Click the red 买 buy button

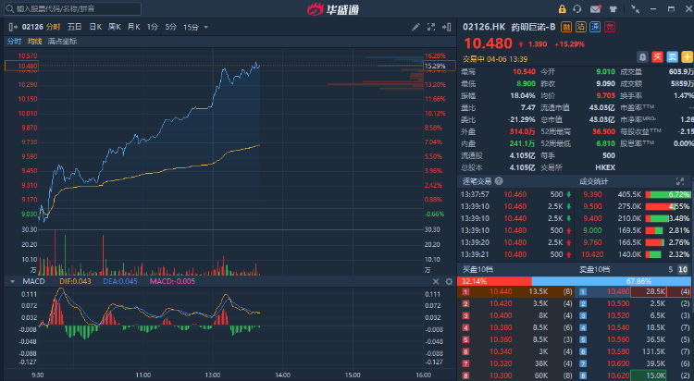(x=657, y=56)
